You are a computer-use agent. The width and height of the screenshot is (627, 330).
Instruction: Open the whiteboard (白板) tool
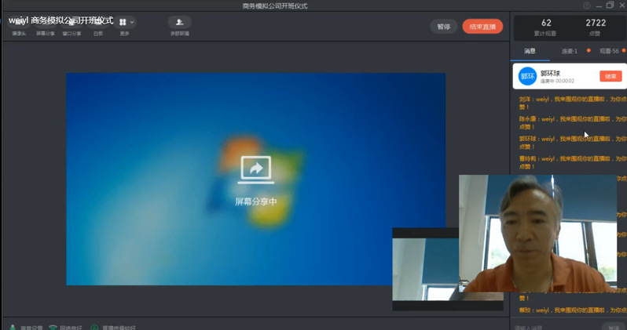[x=97, y=24]
